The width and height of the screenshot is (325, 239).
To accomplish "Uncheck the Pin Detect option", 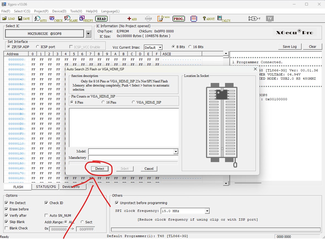I will coord(6,203).
